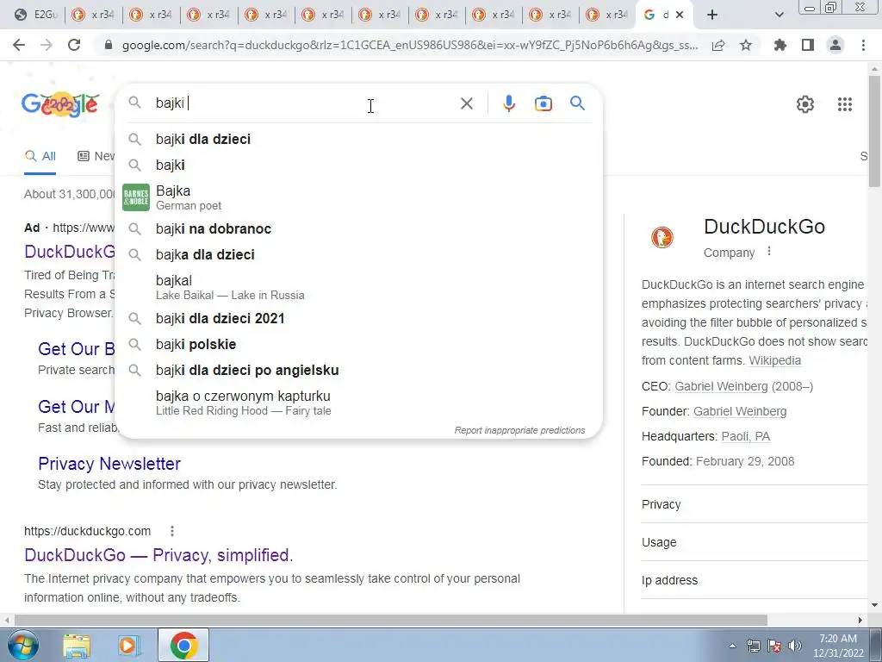Reload the current page
This screenshot has height=662, width=882.
(74, 45)
